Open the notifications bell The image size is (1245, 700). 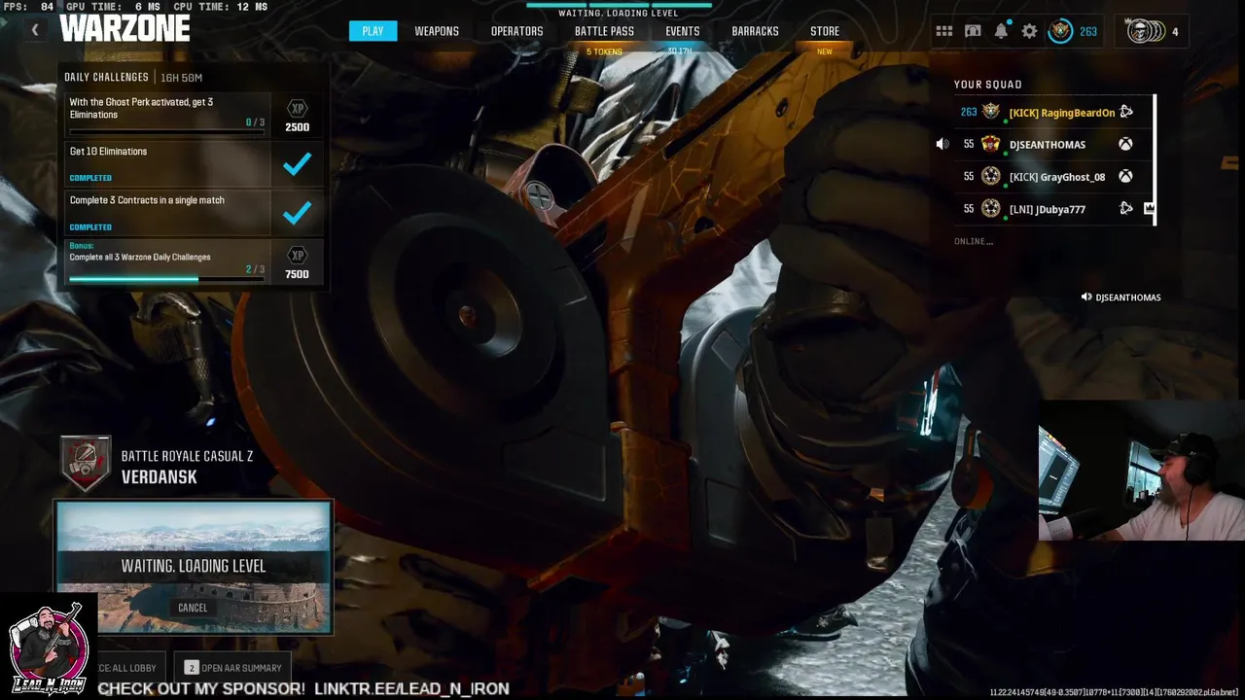tap(1001, 31)
